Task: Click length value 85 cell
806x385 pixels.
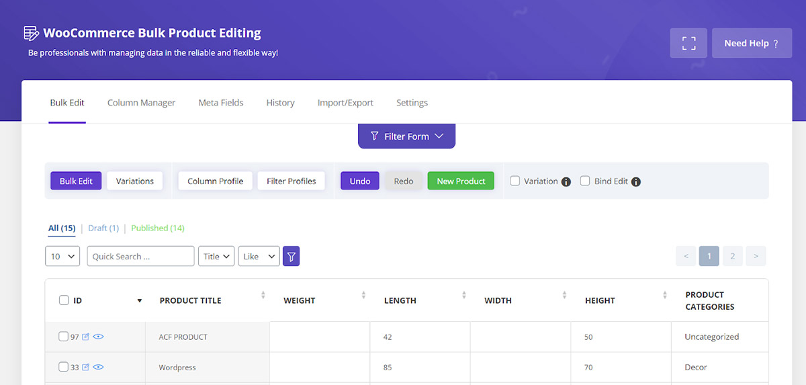Action: click(x=420, y=368)
